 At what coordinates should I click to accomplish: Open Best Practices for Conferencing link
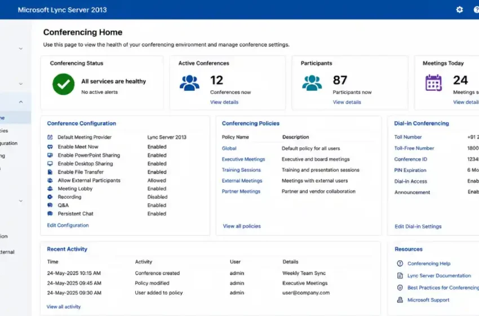pyautogui.click(x=443, y=288)
